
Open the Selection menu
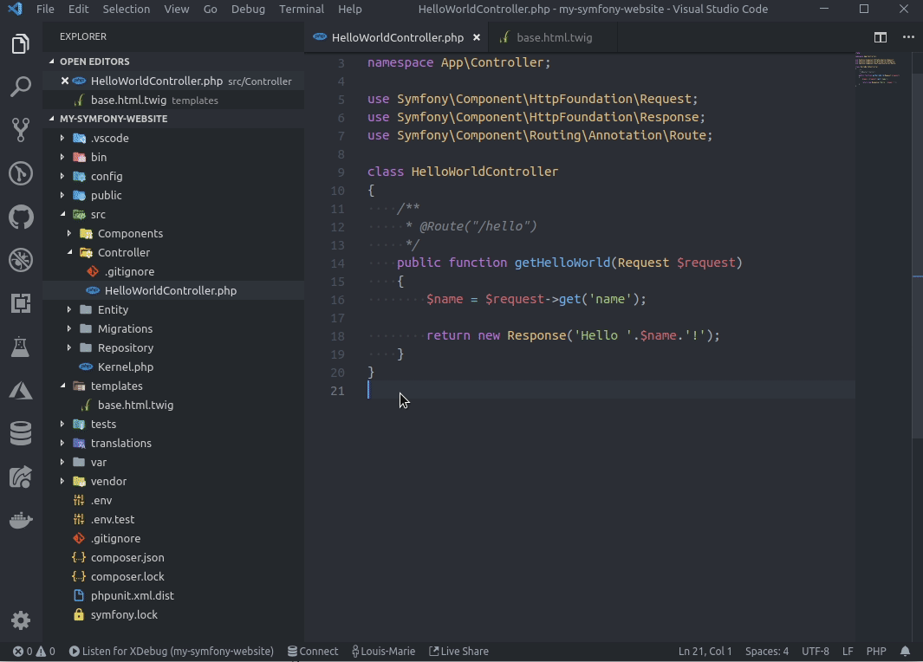pyautogui.click(x=126, y=9)
